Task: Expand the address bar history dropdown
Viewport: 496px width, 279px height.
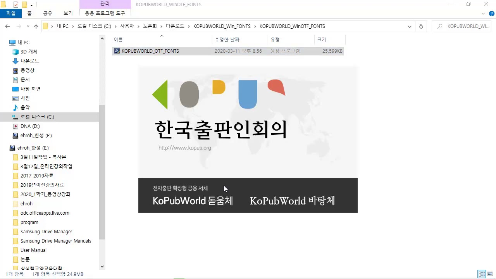Action: tap(410, 26)
